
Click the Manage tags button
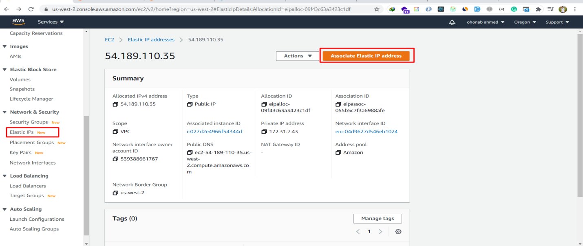coord(378,219)
